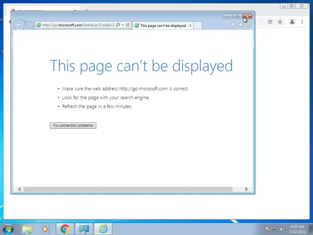Open Chrome three-dot menu
Viewport: 313px width, 235px height.
coord(302,22)
